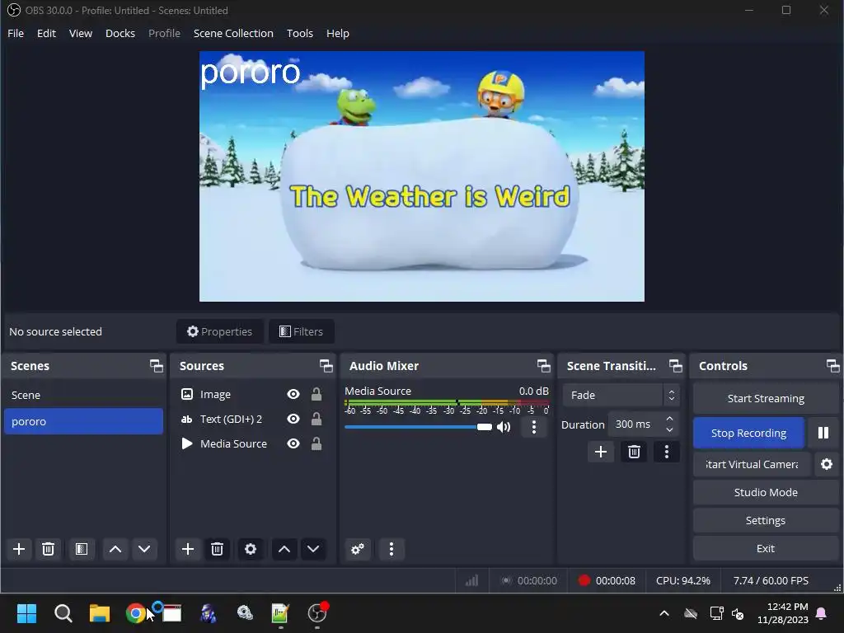
Task: Hide the Media Source eye icon
Action: [293, 443]
